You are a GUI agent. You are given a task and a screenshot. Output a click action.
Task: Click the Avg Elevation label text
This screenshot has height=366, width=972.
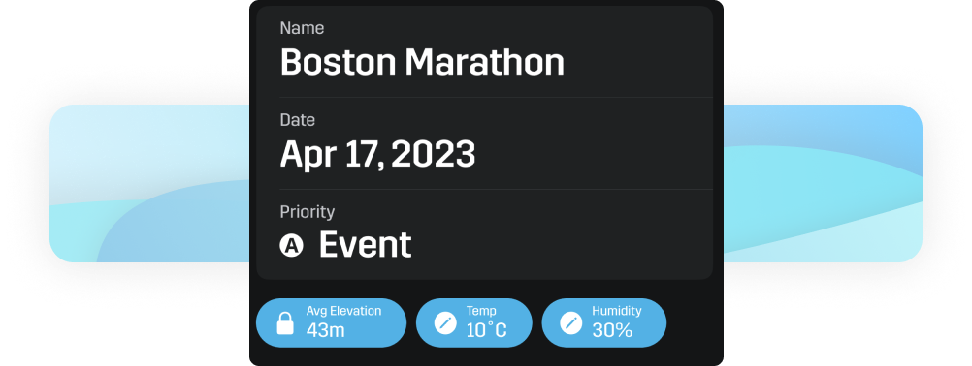pos(343,311)
